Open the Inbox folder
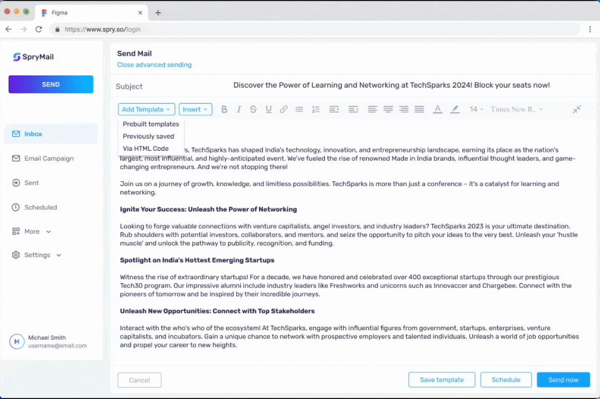 (x=51, y=134)
